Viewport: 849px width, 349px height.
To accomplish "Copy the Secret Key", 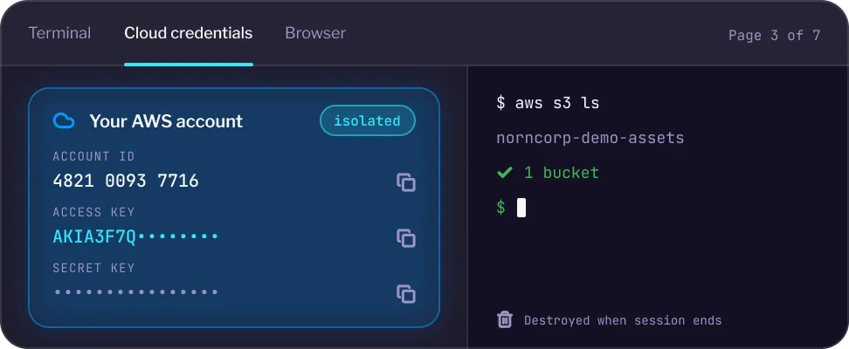I will pyautogui.click(x=406, y=294).
